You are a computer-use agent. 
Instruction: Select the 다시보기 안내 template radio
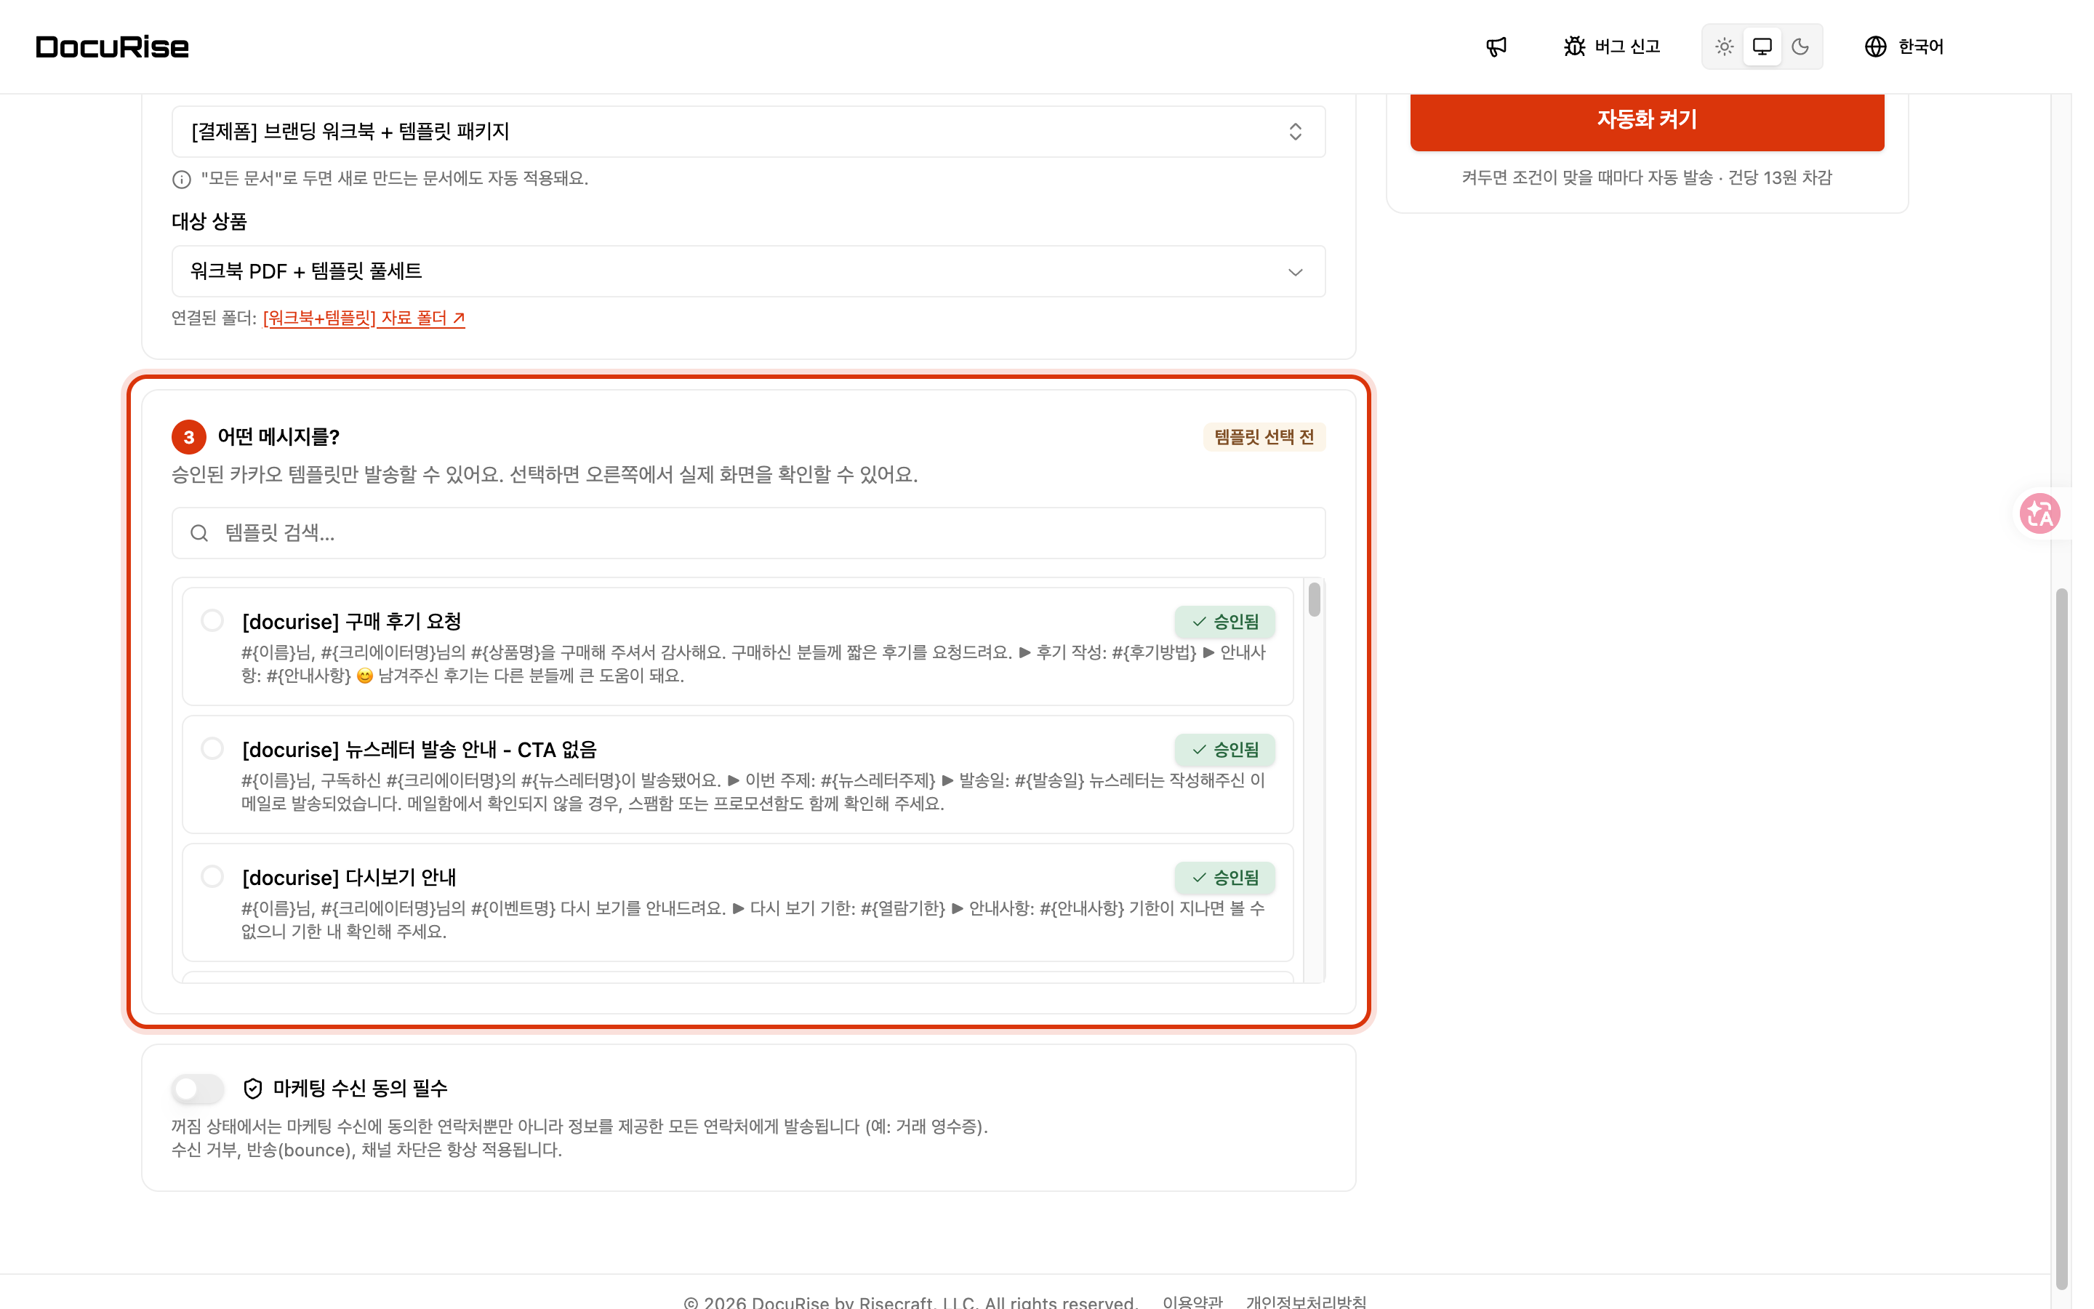tap(212, 877)
